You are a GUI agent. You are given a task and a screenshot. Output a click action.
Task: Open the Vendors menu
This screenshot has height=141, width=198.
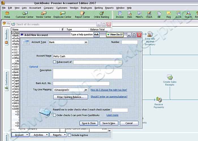pos(74,8)
